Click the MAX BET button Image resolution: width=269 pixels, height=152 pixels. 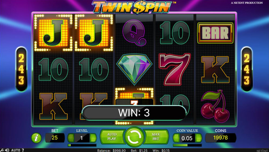tap(156, 137)
